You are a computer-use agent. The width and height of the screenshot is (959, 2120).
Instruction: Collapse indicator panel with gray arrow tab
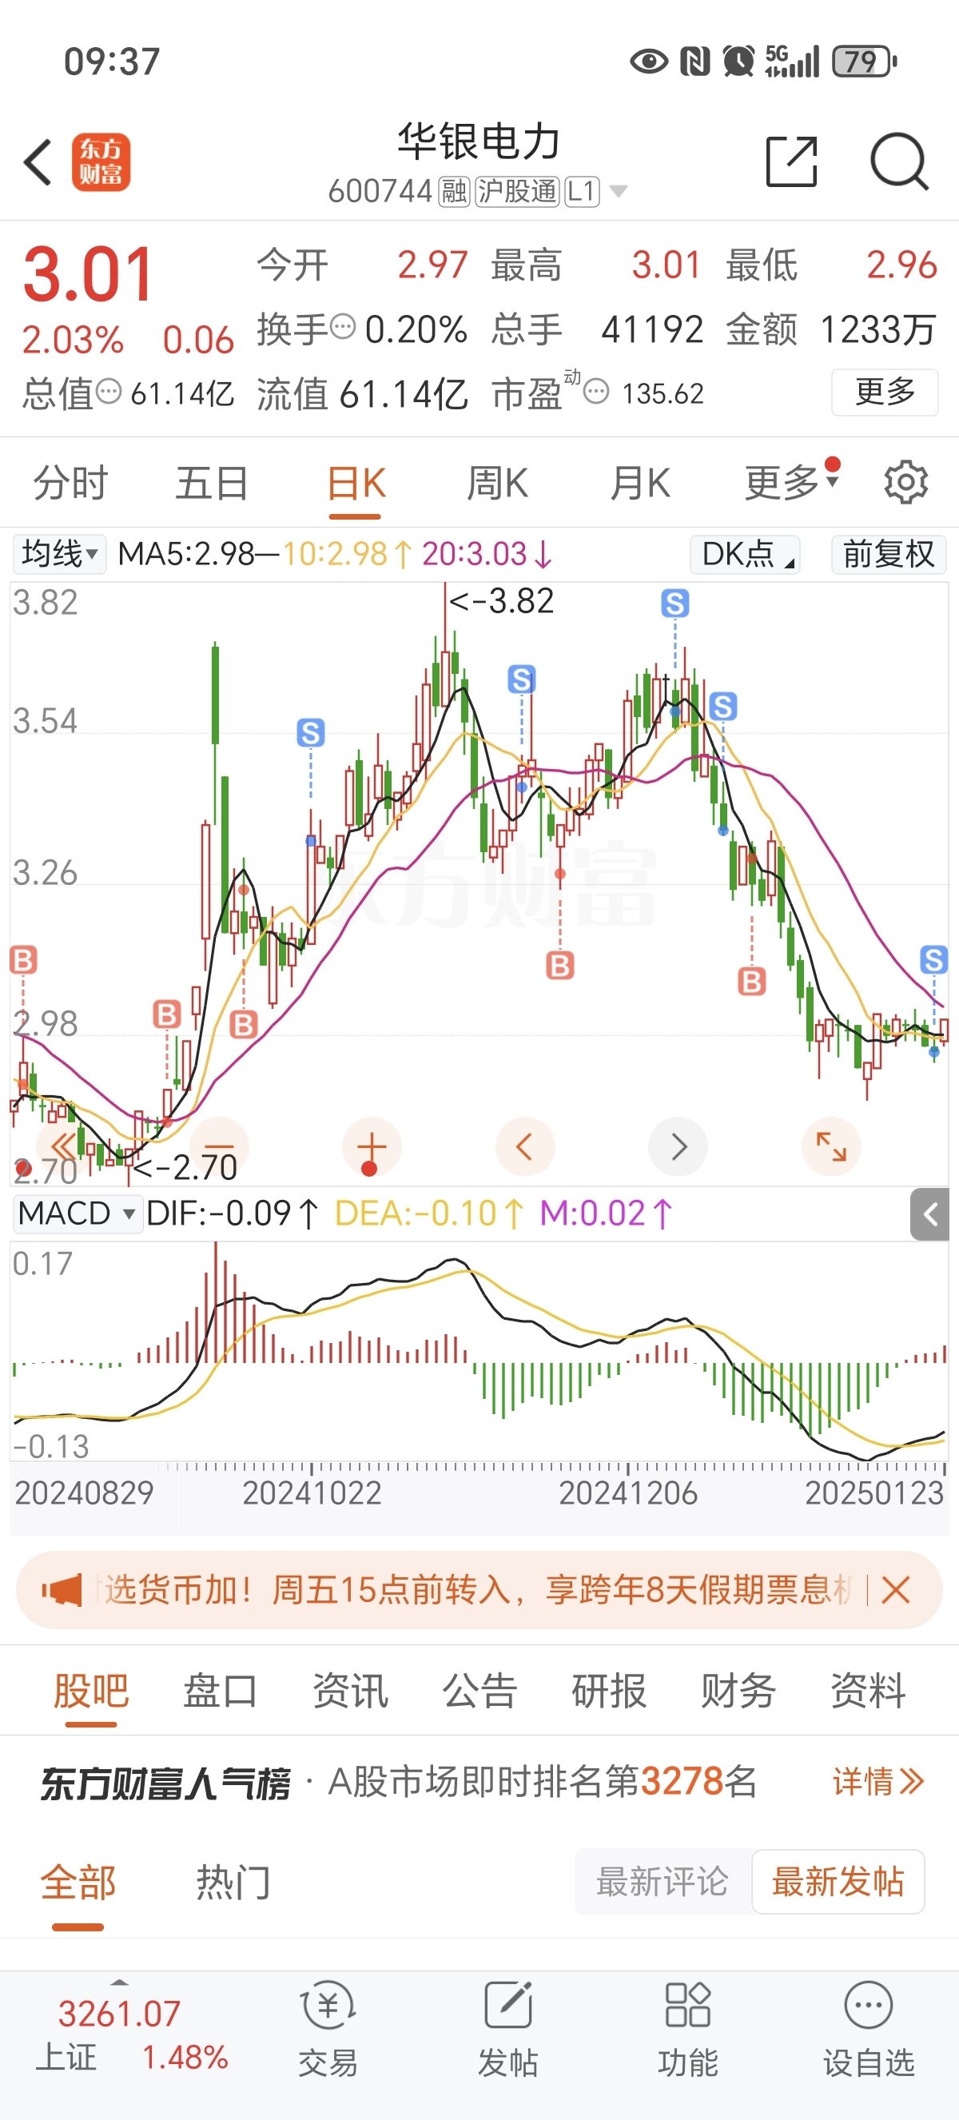coord(929,1214)
